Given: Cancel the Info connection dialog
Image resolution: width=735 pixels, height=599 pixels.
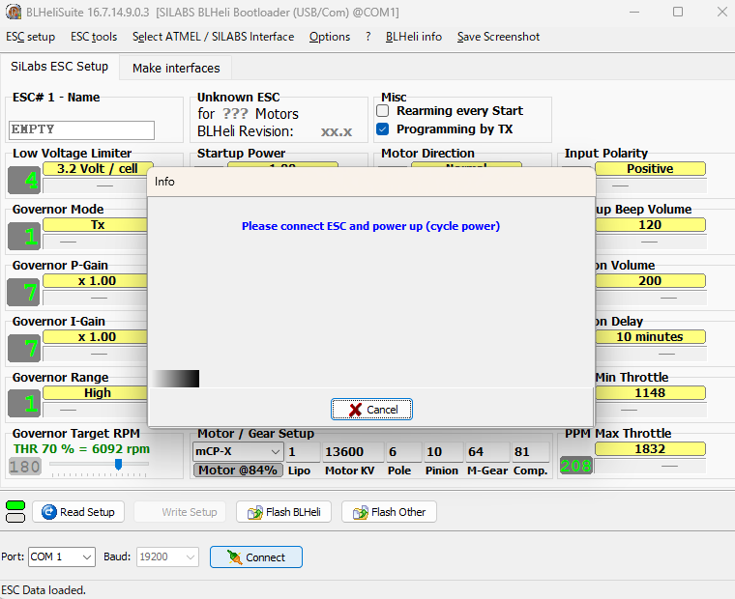Looking at the screenshot, I should [371, 410].
